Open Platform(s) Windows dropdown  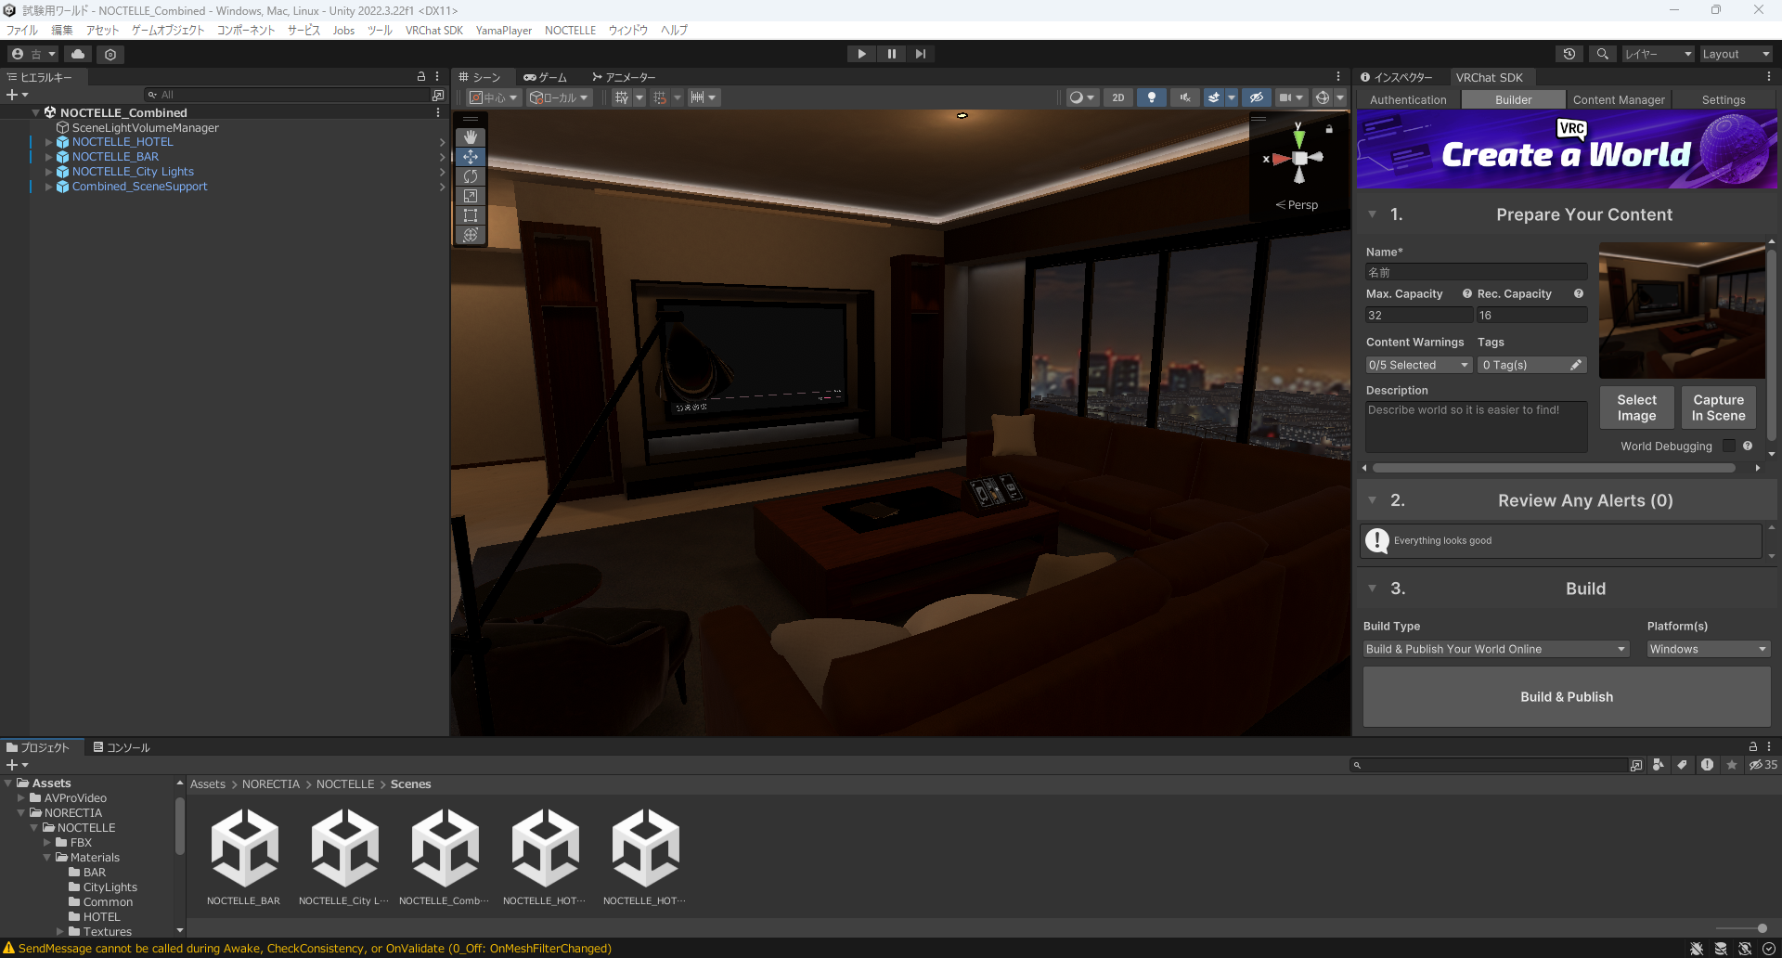(x=1709, y=649)
